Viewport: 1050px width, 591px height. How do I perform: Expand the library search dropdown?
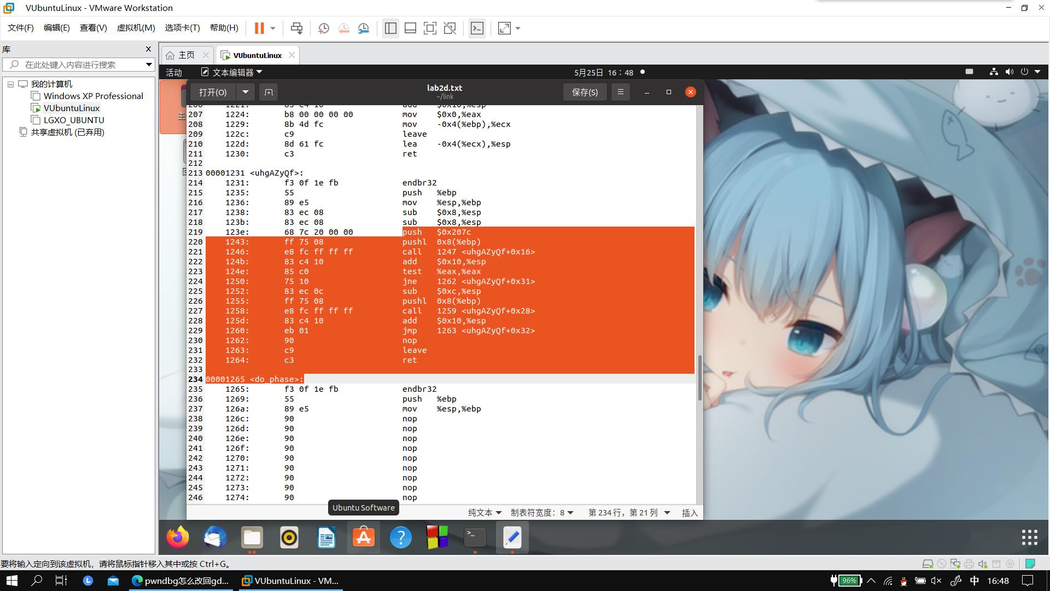[148, 65]
